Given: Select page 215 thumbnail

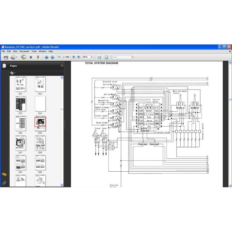Looking at the screenshot, I should pyautogui.click(x=21, y=123).
